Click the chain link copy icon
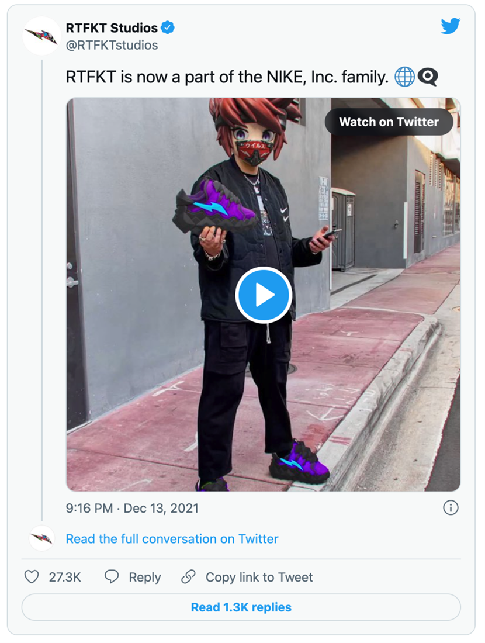 coord(188,577)
